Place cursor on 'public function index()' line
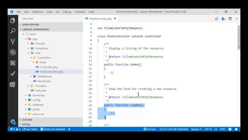This screenshot has width=248, height=140. pos(123,65)
